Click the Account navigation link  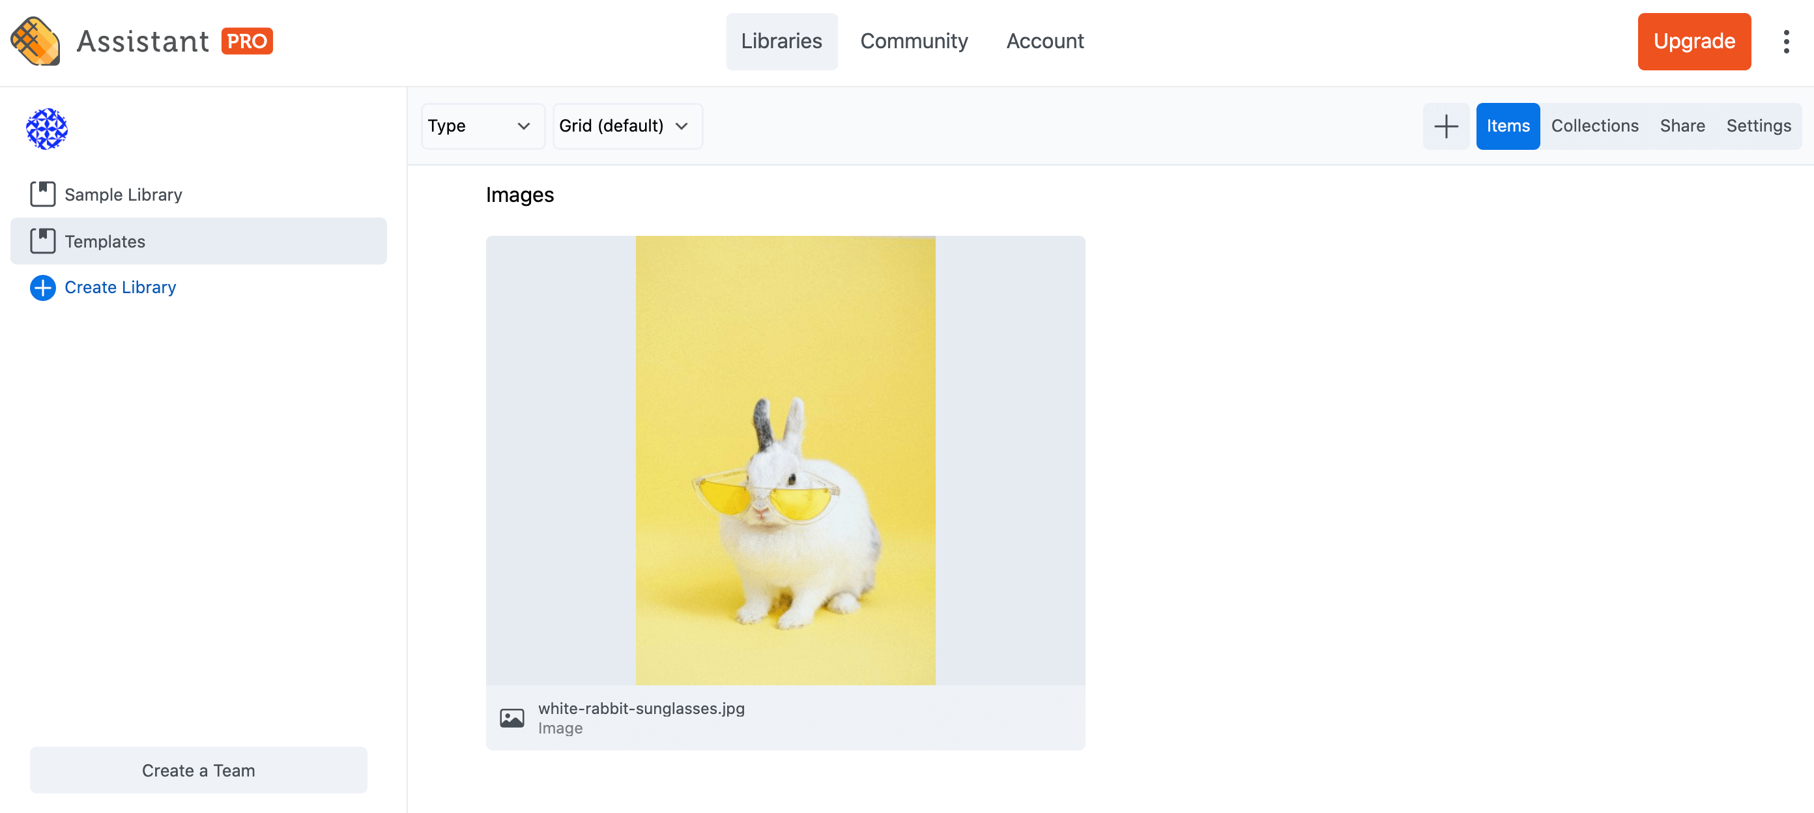click(1044, 40)
